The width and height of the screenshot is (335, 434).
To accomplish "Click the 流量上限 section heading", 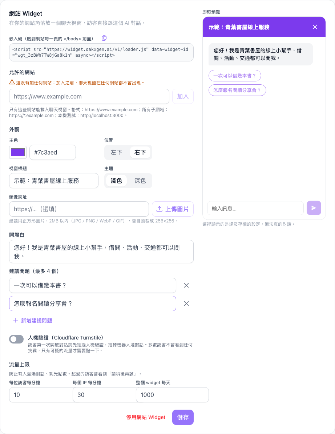I will [x=19, y=365].
